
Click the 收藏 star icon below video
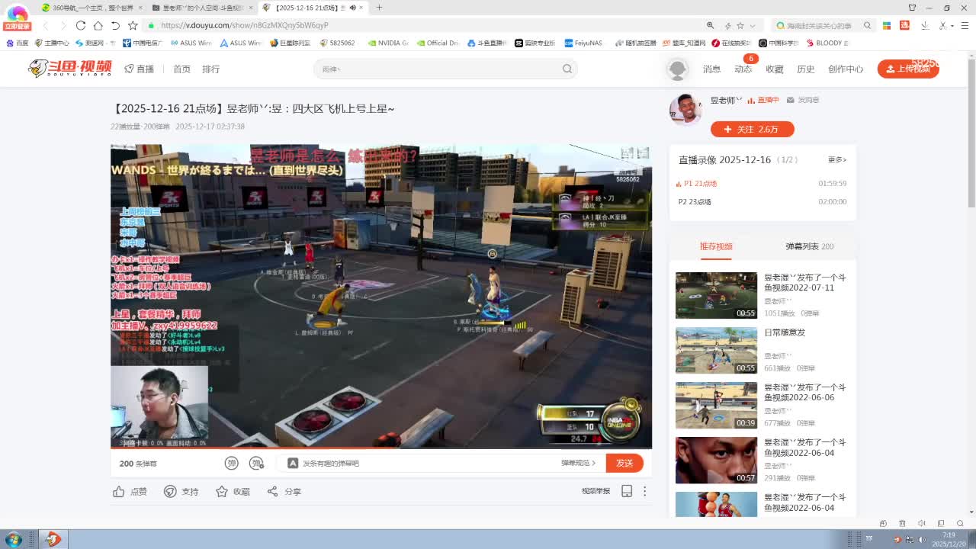[x=222, y=492]
